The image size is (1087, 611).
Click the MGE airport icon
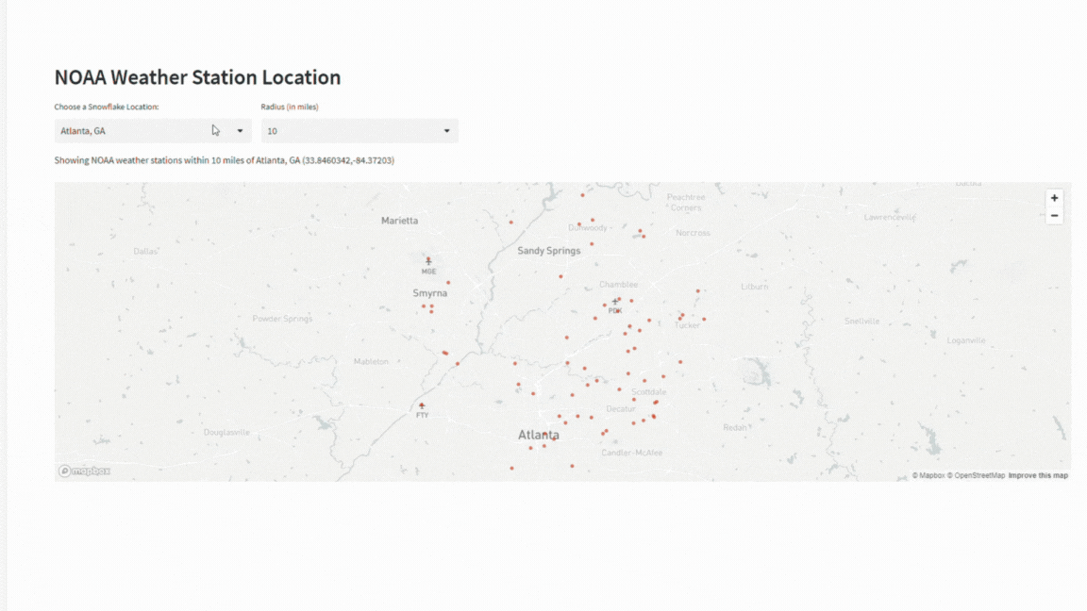pyautogui.click(x=428, y=261)
